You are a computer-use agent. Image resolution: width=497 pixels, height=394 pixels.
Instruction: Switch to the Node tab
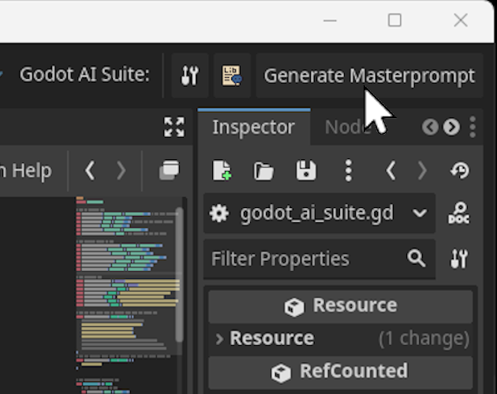(348, 127)
